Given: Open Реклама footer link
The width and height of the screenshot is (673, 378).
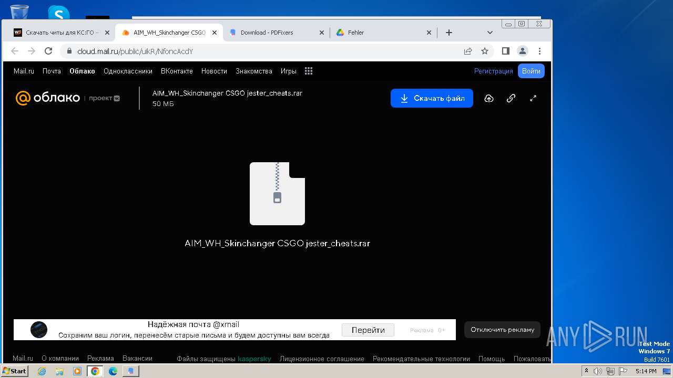Looking at the screenshot, I should (x=100, y=359).
